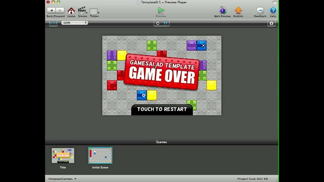
Task: Click the blue block with arrow
Action: pyautogui.click(x=142, y=95)
